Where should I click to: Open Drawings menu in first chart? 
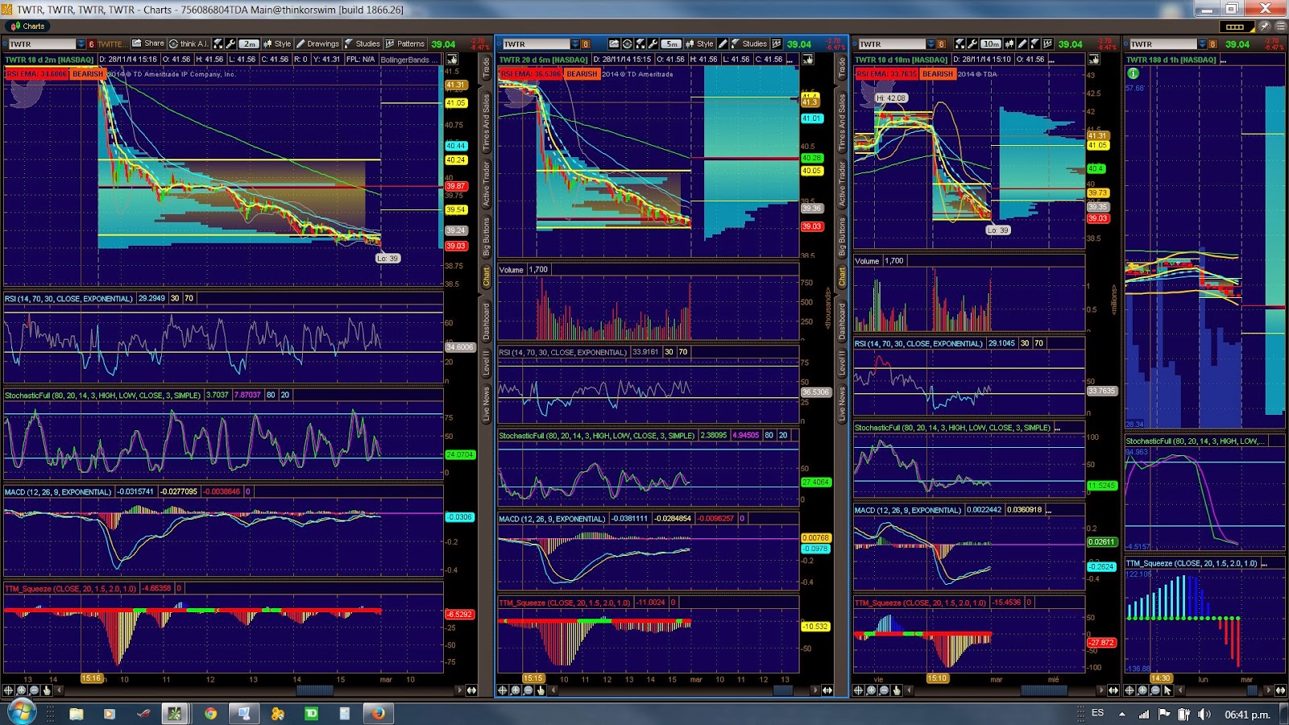(x=317, y=43)
